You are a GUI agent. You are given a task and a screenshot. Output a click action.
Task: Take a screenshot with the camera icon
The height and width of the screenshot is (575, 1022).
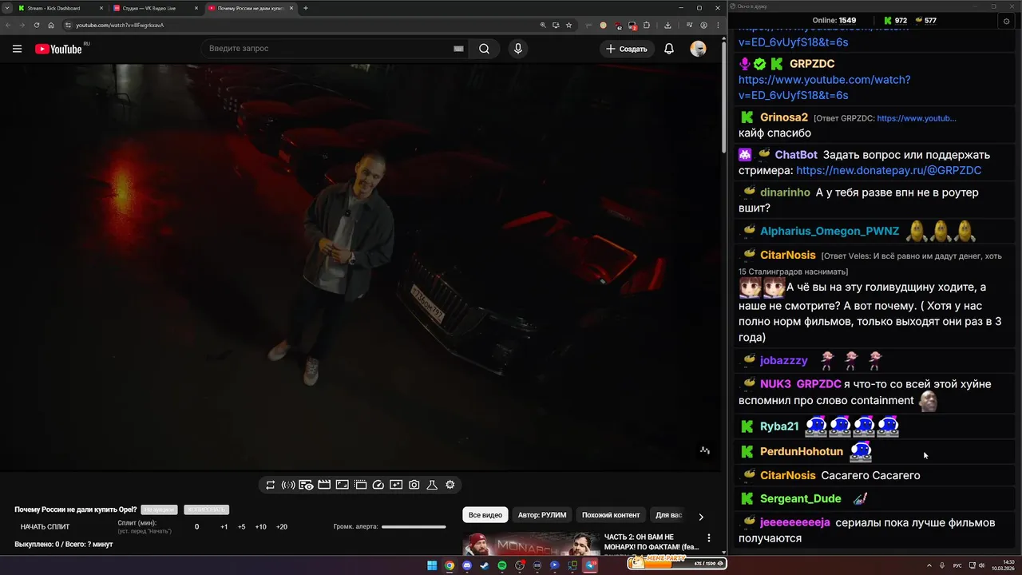[414, 485]
